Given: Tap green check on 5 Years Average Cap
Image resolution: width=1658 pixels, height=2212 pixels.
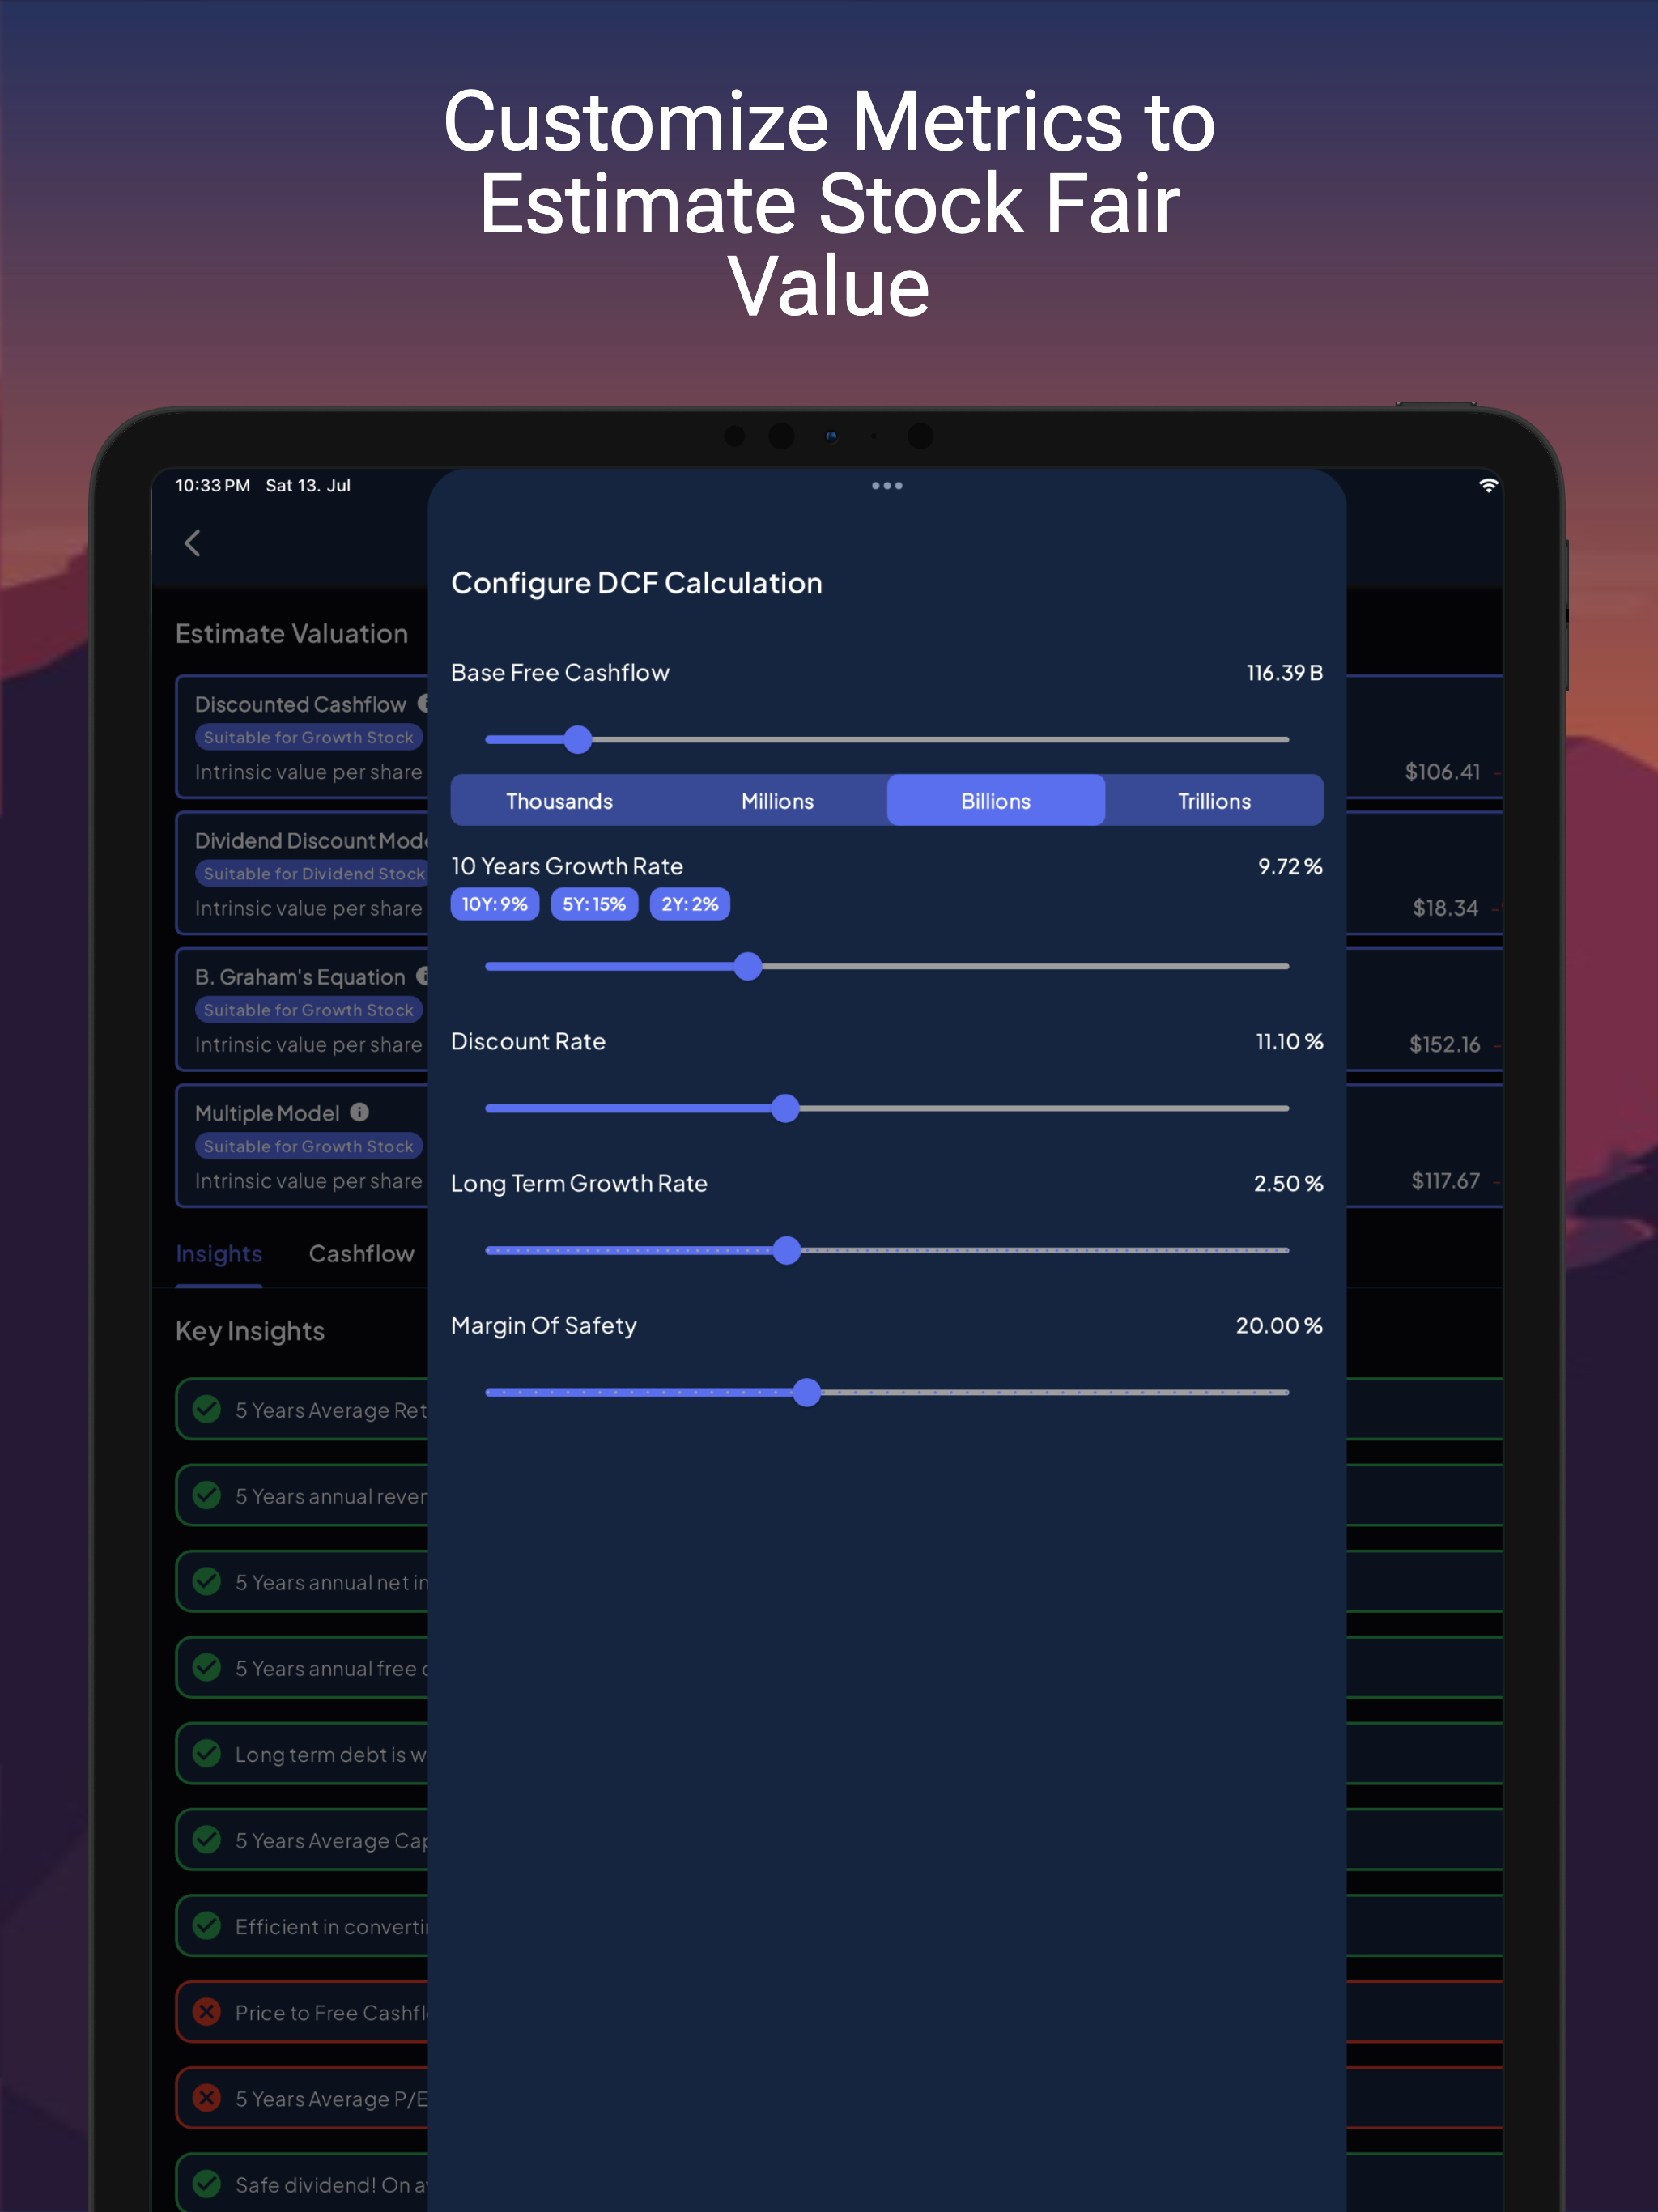Looking at the screenshot, I should coord(207,1839).
